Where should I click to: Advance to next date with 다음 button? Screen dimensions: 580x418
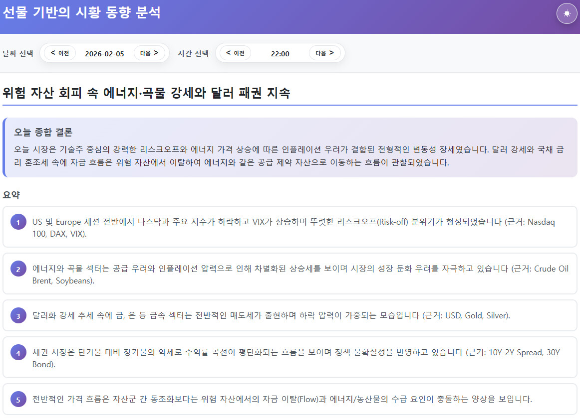(x=149, y=53)
